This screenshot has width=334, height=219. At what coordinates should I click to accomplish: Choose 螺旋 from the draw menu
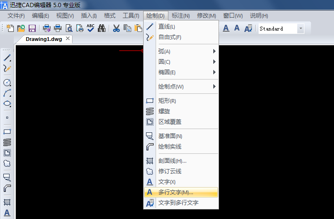coord(181,111)
